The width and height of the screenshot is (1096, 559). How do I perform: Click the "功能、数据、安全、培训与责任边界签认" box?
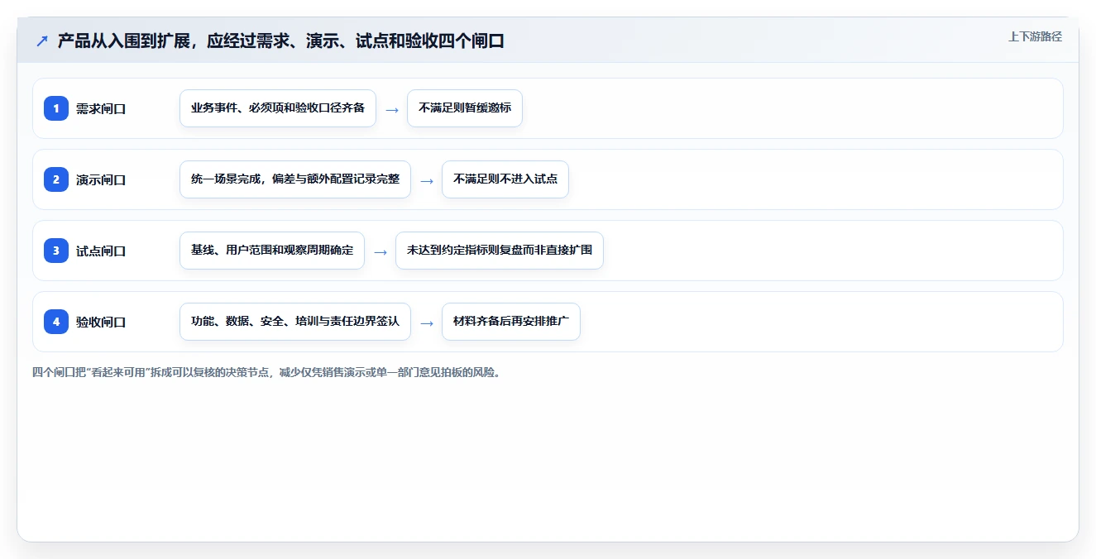click(x=295, y=322)
